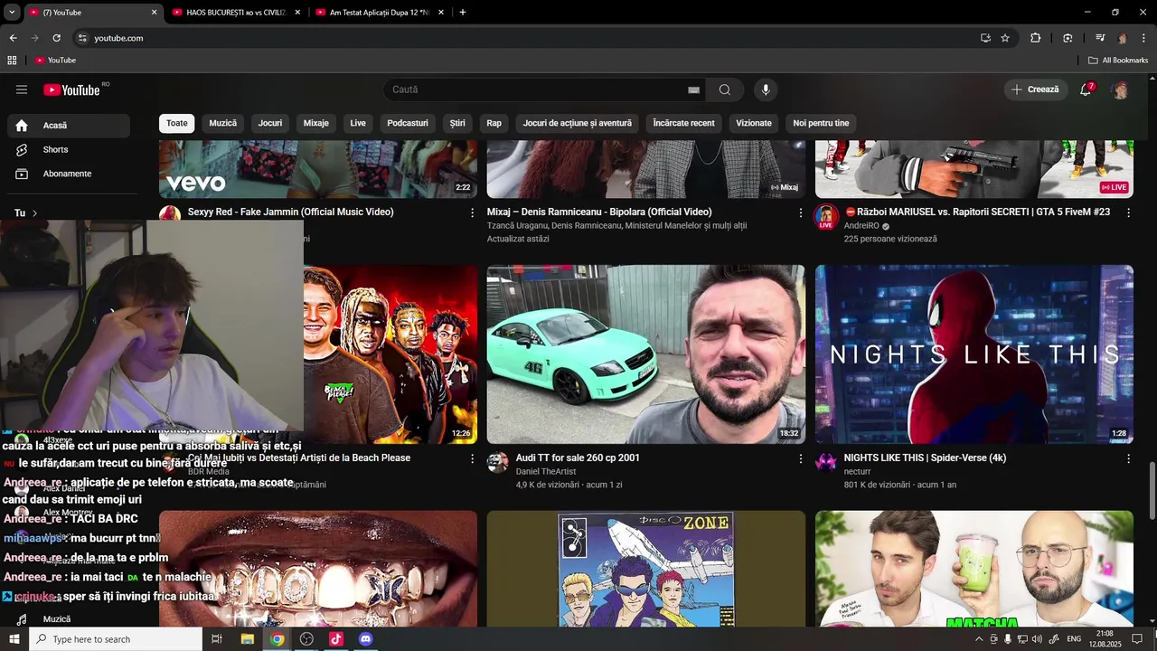Open Discord from the taskbar

click(365, 639)
